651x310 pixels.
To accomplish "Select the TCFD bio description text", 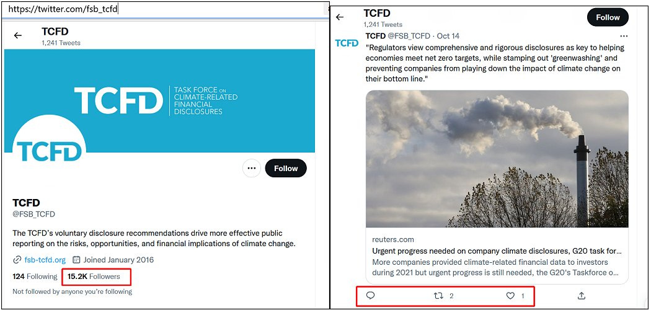I will [x=154, y=238].
